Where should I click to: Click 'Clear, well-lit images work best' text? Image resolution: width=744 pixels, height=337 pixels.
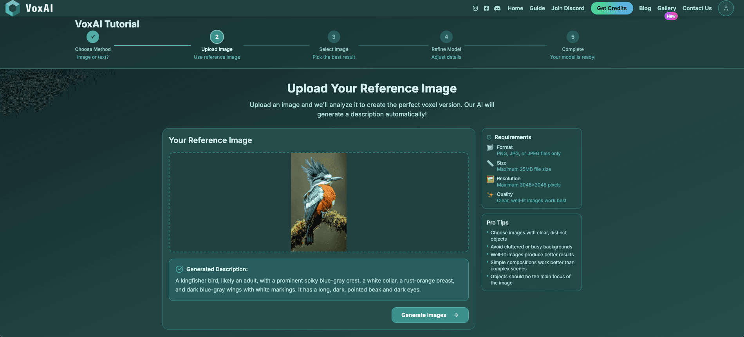point(531,201)
